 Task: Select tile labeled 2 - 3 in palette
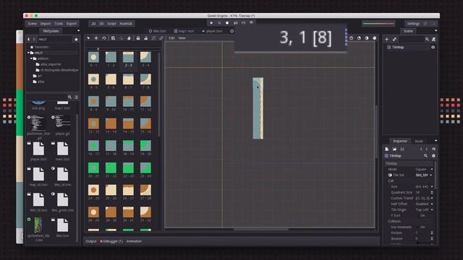128,59
